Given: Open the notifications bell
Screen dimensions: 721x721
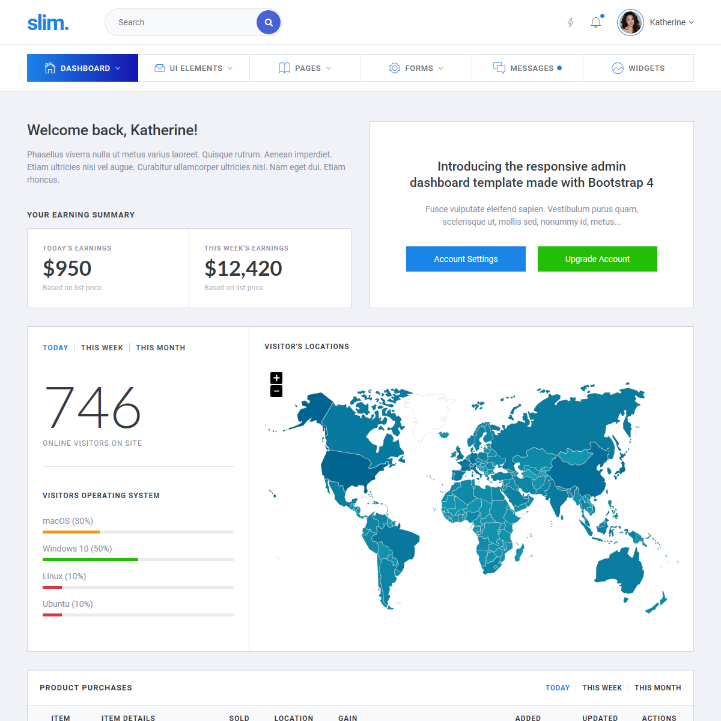Looking at the screenshot, I should [595, 22].
